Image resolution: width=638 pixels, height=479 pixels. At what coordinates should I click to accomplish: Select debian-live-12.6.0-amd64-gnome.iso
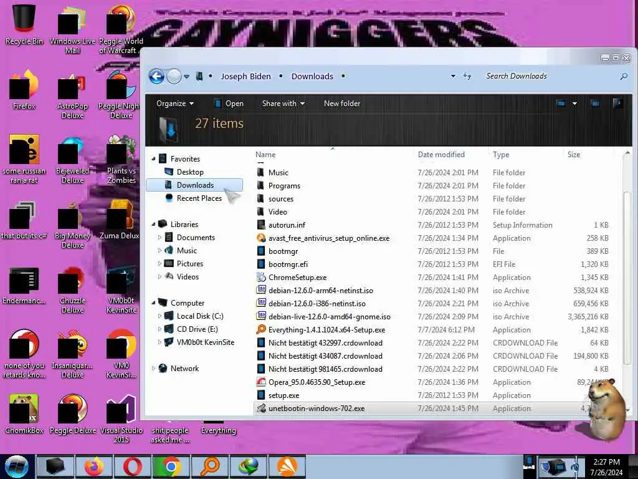(x=329, y=316)
